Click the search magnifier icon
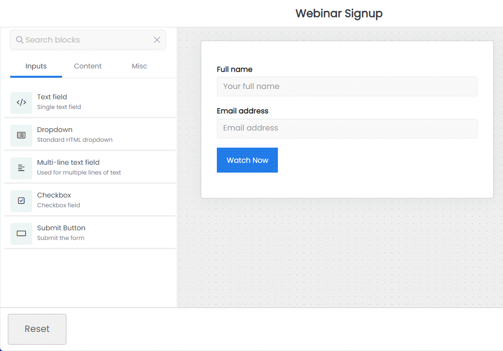The image size is (503, 351). [x=20, y=40]
